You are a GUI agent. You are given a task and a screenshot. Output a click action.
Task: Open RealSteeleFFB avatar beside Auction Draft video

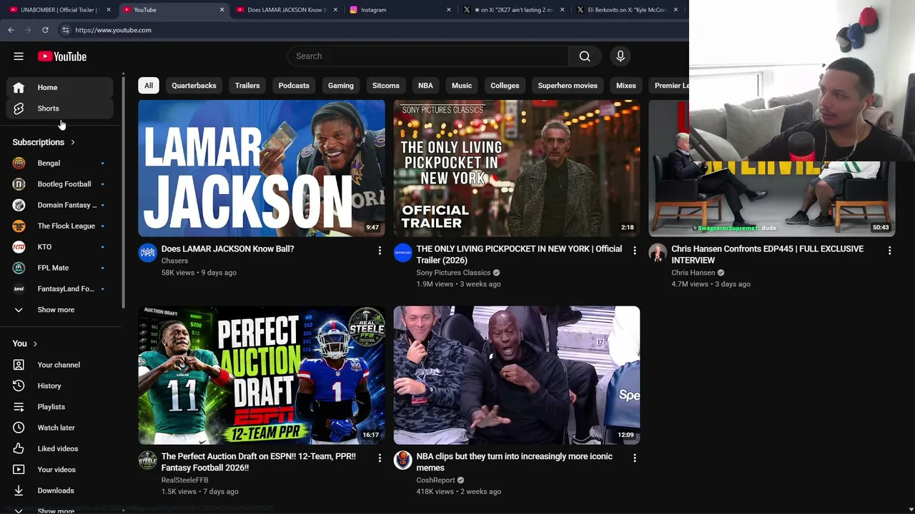click(147, 460)
